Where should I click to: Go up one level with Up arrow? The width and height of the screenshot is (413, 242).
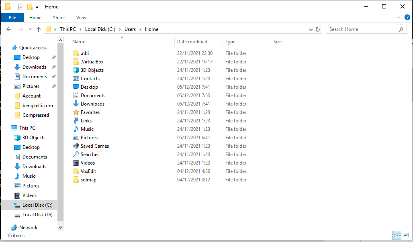[x=39, y=29]
